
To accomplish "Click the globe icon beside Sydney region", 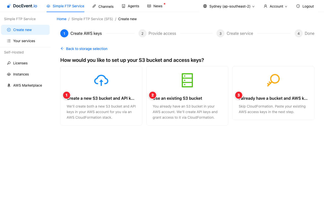I will point(205,6).
